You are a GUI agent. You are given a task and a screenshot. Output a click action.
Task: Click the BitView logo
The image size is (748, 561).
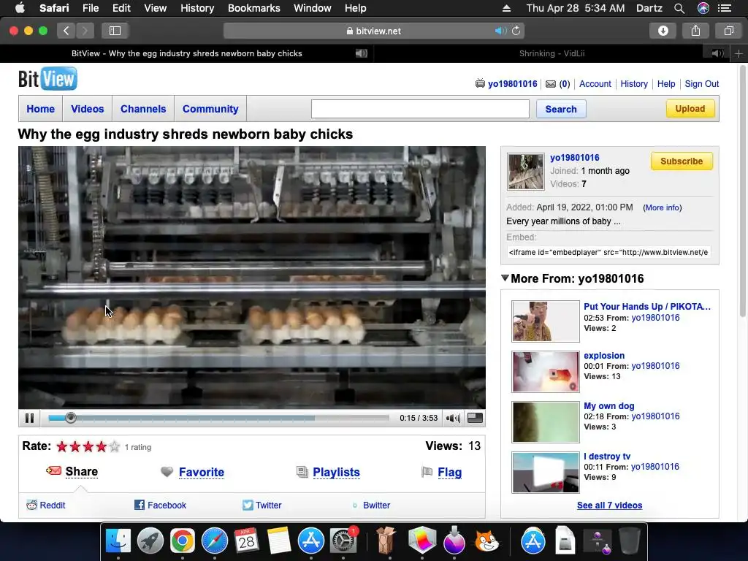[x=47, y=79]
